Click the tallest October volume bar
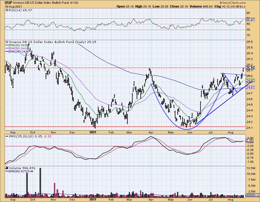This screenshot has height=202, width=260. coord(40,183)
